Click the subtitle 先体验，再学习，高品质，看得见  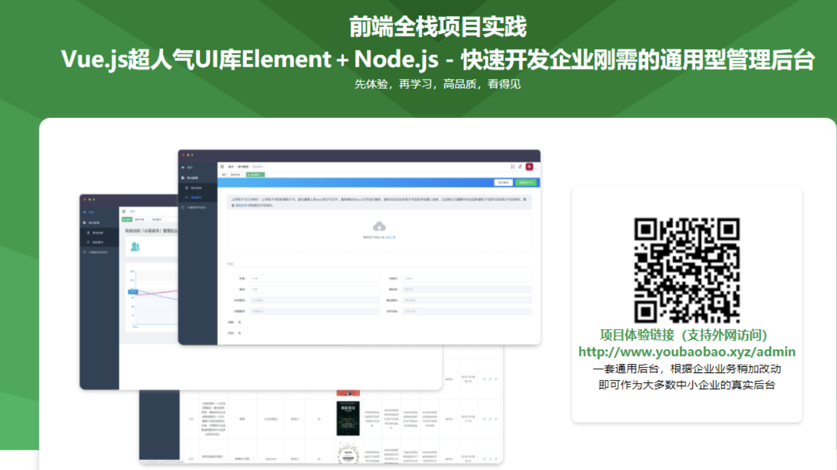pos(438,85)
